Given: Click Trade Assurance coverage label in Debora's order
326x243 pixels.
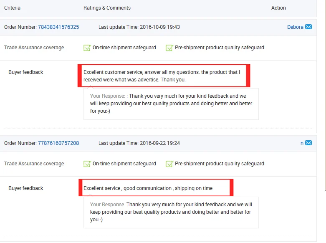Looking at the screenshot, I should (34, 48).
